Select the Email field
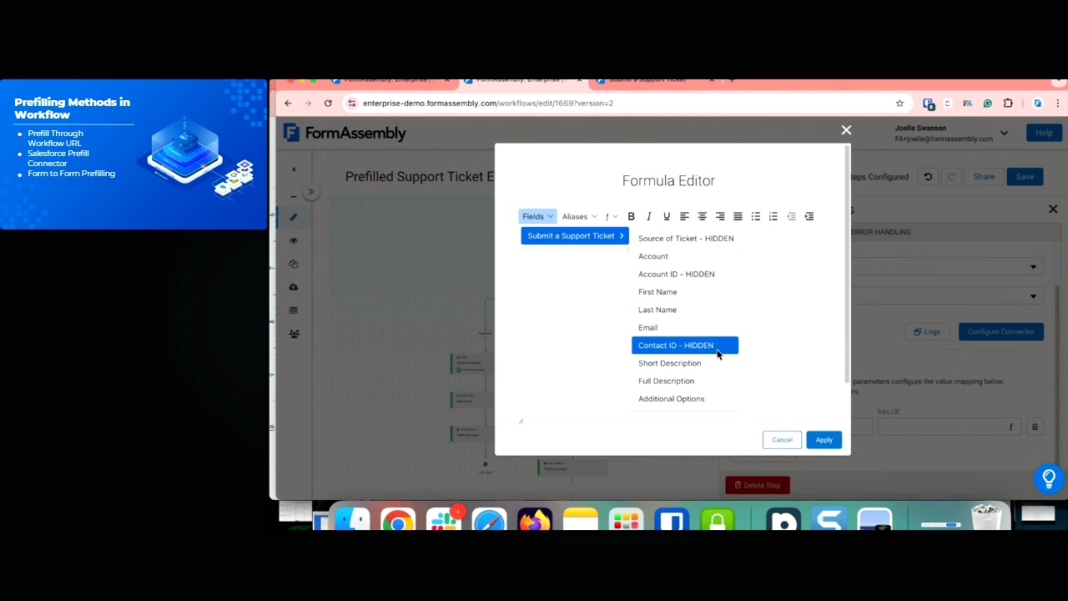This screenshot has height=601, width=1068. coord(686,327)
